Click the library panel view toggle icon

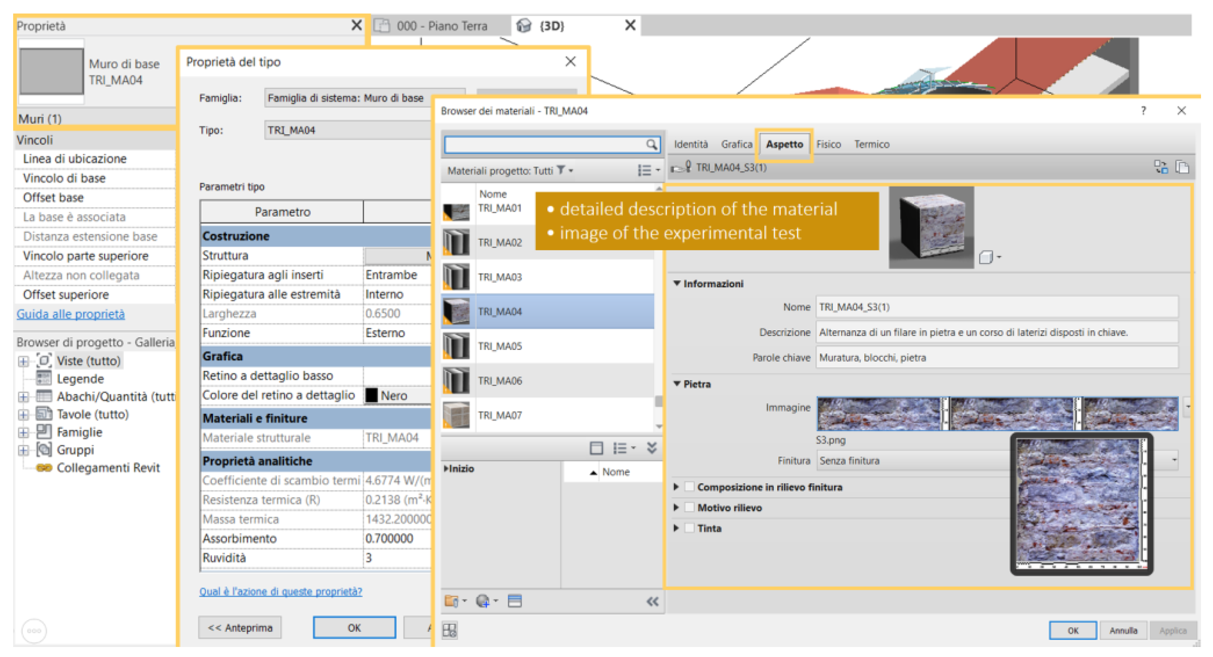pyautogui.click(x=596, y=448)
